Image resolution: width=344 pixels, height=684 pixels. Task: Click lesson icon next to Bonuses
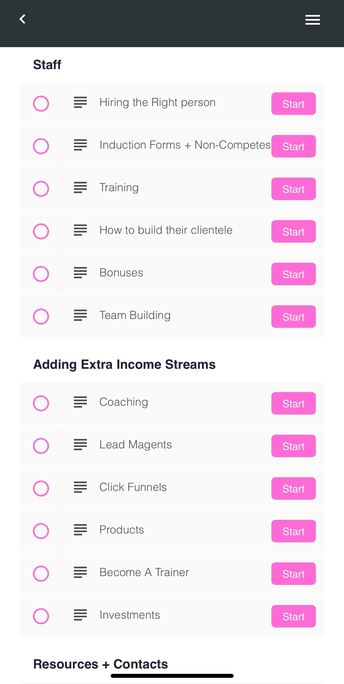[80, 273]
